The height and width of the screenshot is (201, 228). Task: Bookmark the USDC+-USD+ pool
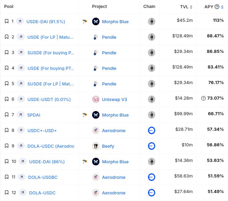tap(7, 130)
